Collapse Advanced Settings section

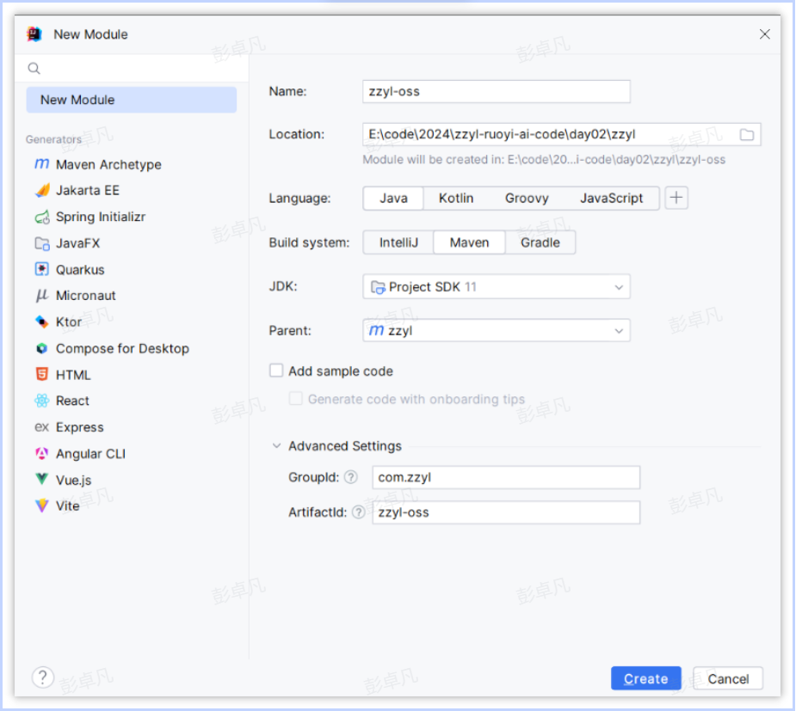click(277, 445)
